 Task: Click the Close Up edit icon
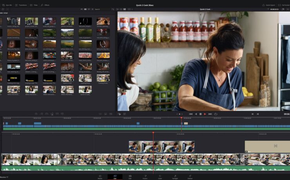pos(52,114)
